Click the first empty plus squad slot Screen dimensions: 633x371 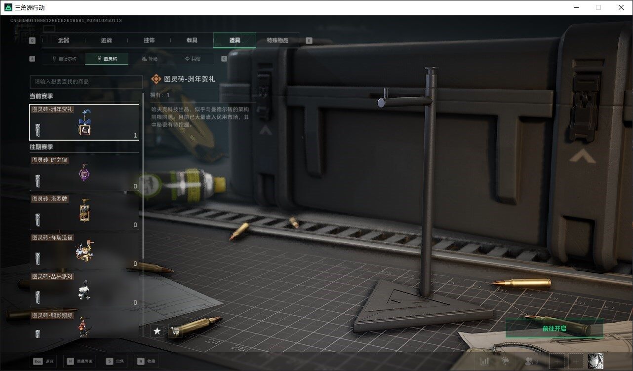(556, 361)
